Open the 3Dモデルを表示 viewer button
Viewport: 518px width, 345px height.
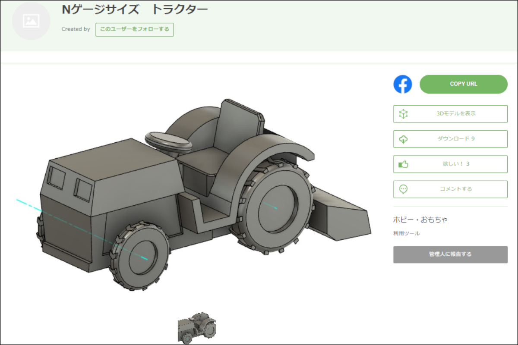tap(450, 114)
